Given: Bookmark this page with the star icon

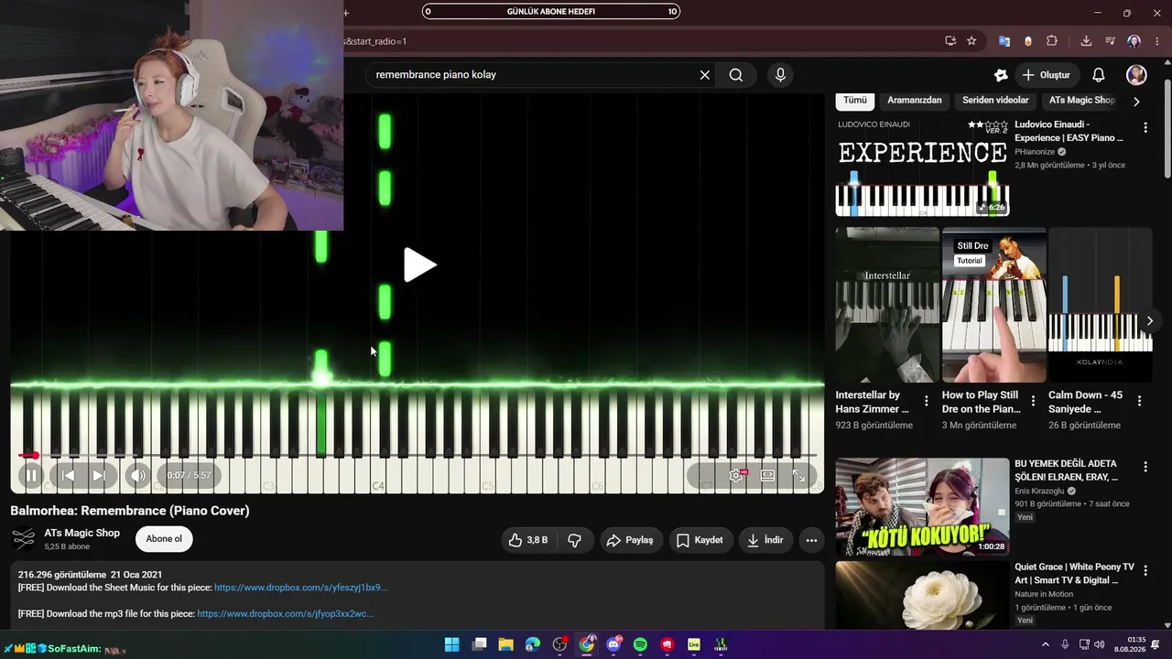Looking at the screenshot, I should [x=971, y=41].
